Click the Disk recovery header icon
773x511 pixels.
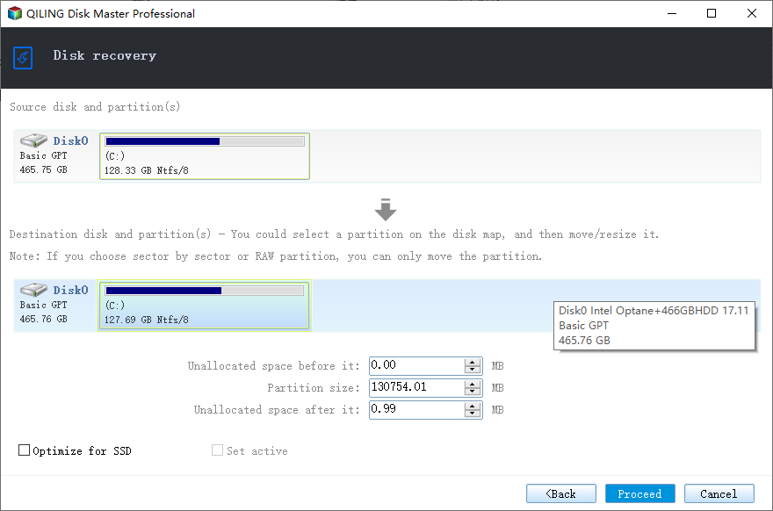point(23,58)
